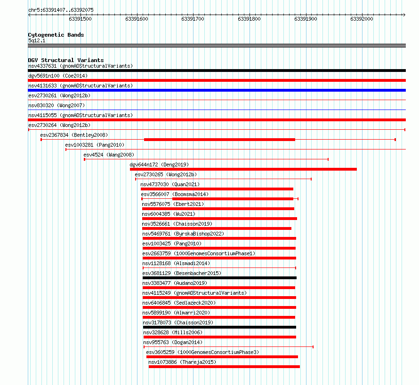
Task: Select the nsv5576075 (Ebert2021) label
Action: click(x=173, y=204)
